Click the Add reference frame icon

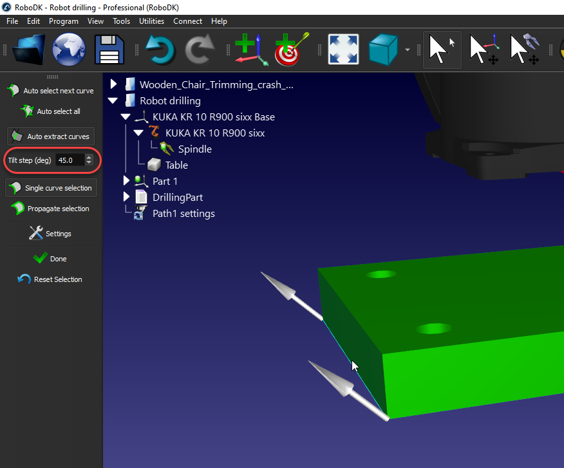[x=250, y=50]
